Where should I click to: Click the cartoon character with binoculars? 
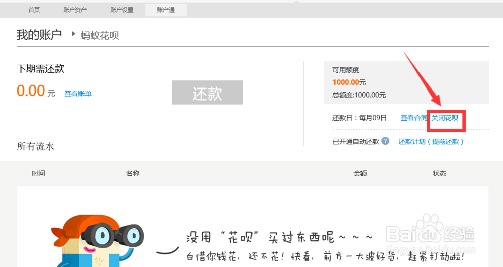(98, 241)
